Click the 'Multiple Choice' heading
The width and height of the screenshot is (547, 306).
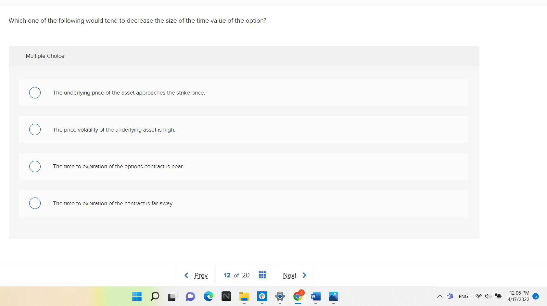point(45,56)
